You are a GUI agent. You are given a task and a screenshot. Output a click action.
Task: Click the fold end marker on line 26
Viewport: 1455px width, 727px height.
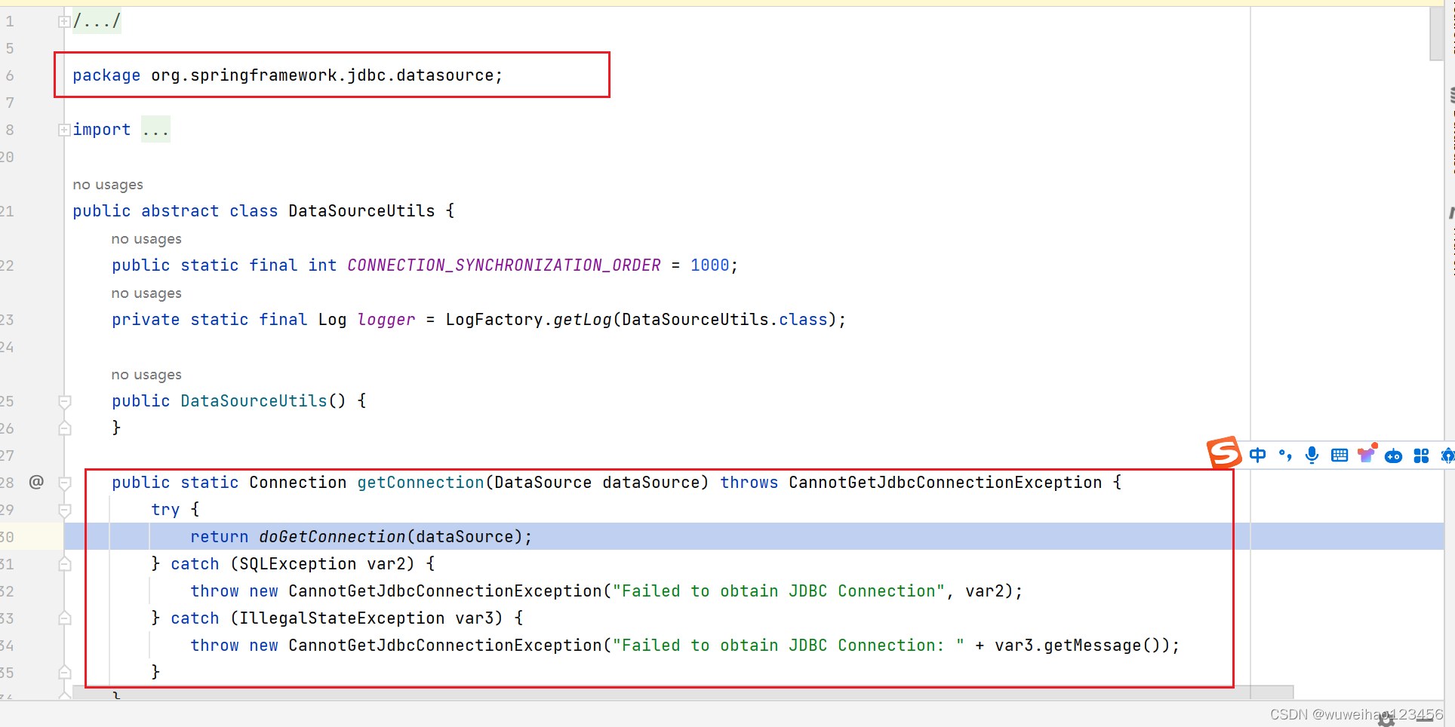[x=65, y=428]
